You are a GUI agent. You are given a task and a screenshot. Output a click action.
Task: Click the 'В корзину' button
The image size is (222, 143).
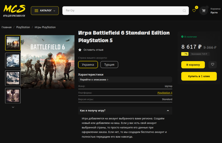tap(193, 65)
